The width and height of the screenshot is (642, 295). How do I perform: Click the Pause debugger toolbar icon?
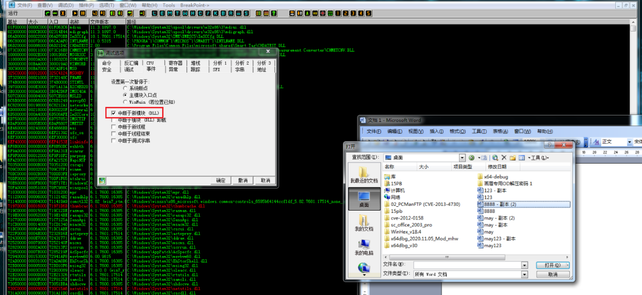(83, 13)
